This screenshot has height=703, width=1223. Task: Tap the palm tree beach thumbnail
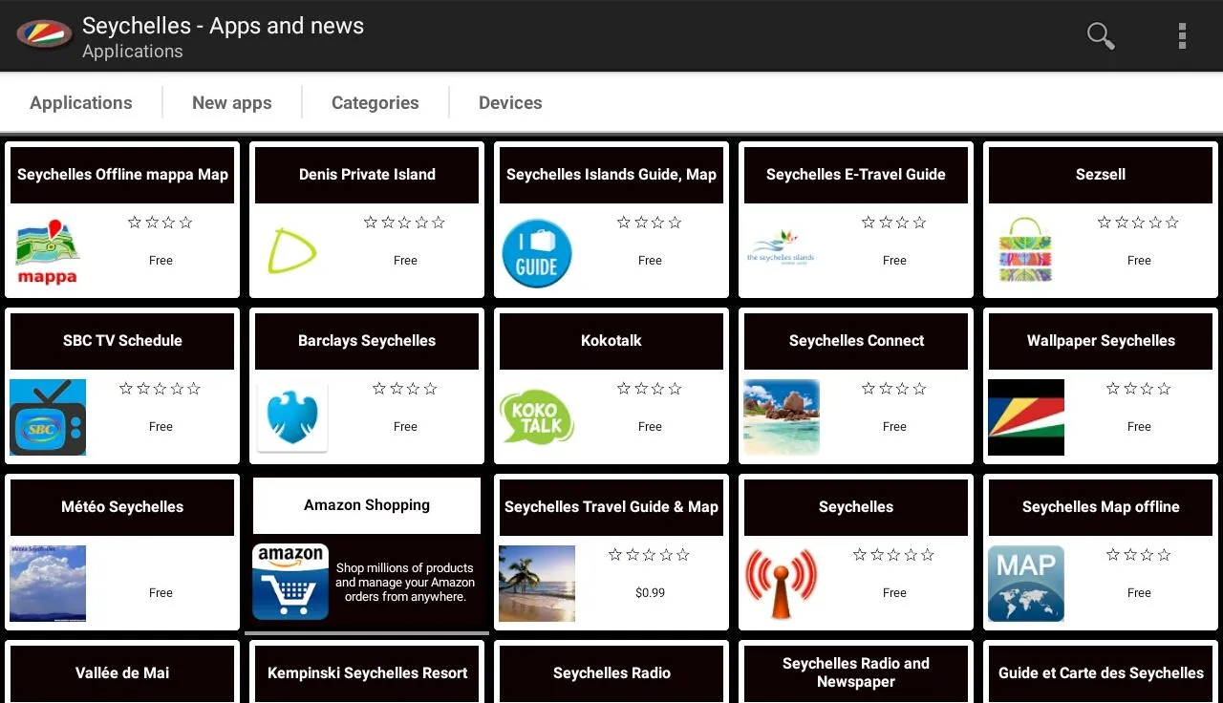point(537,584)
